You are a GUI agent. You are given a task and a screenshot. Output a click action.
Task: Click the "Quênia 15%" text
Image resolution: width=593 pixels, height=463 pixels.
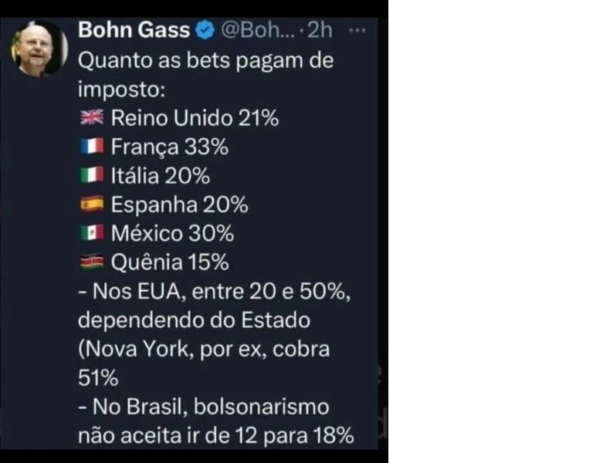170,262
